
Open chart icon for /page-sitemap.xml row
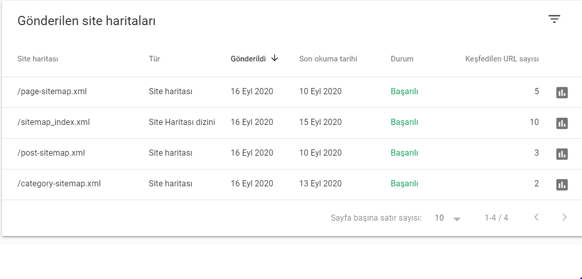point(562,93)
